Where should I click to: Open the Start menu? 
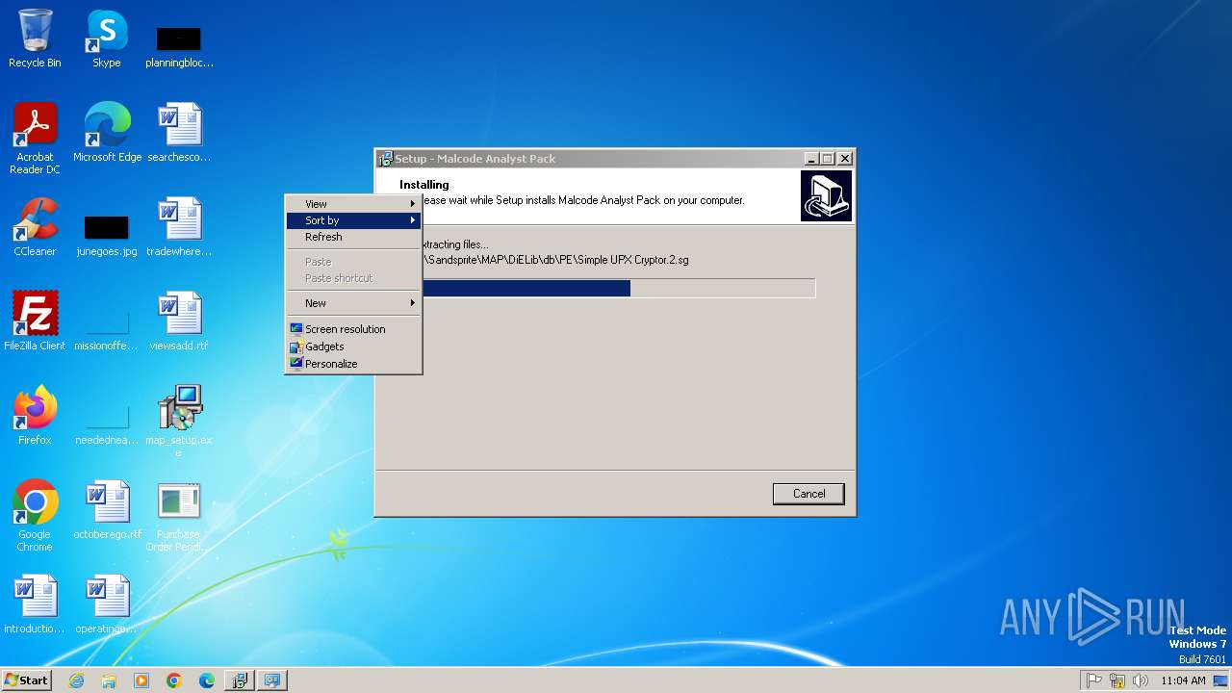26,680
